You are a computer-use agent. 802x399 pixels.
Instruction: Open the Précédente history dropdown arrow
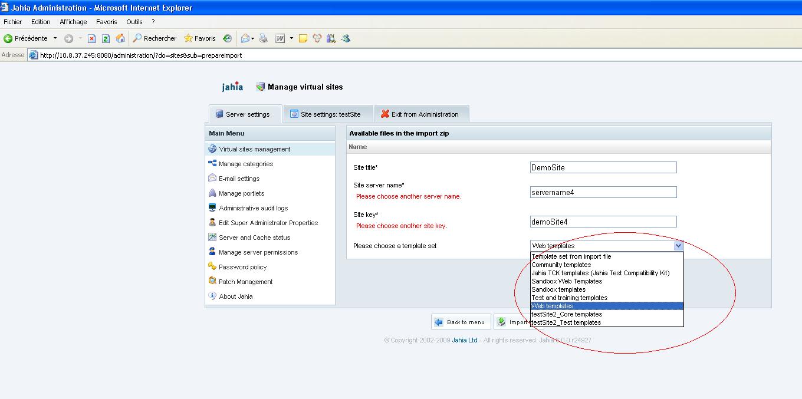(x=55, y=38)
